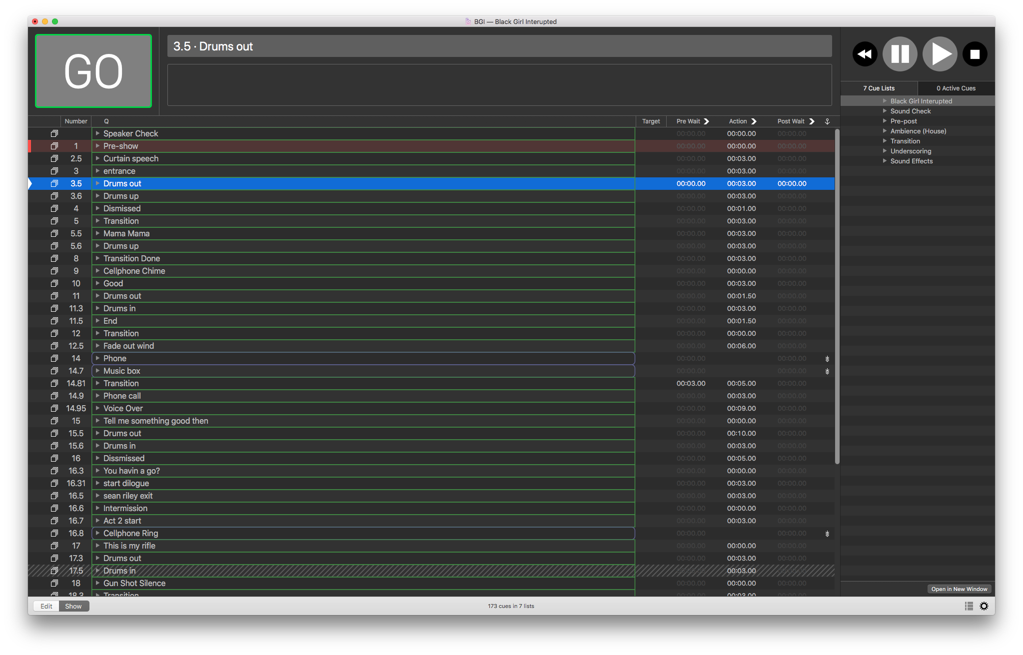Image resolution: width=1023 pixels, height=655 pixels.
Task: Click the stop all square icon
Action: 975,54
